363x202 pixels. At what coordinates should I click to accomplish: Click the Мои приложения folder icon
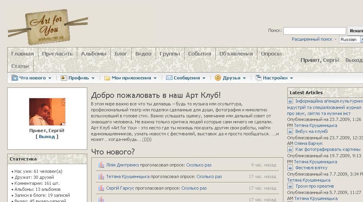coord(107,78)
